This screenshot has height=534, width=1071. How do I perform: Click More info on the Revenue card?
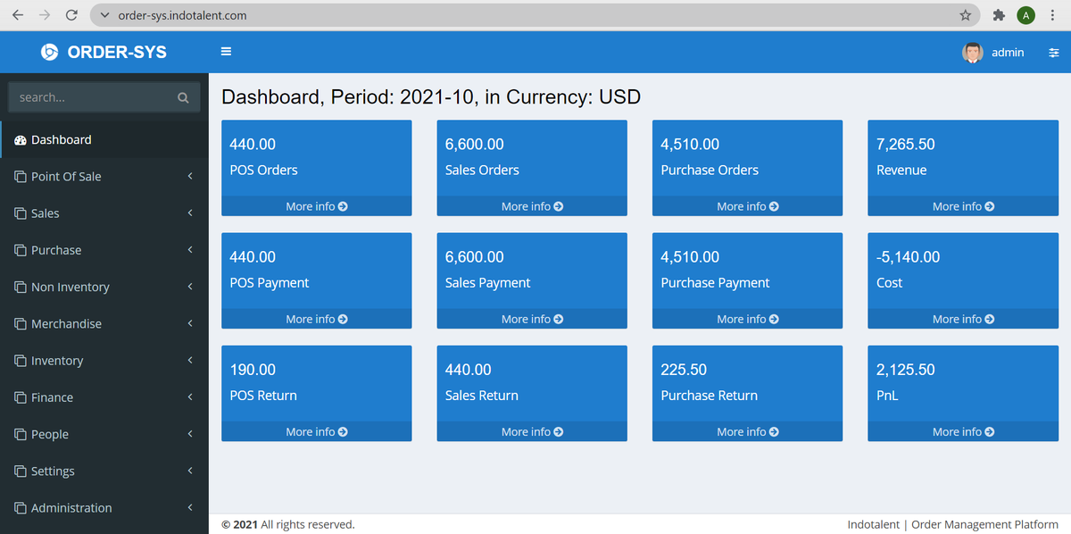click(x=962, y=205)
